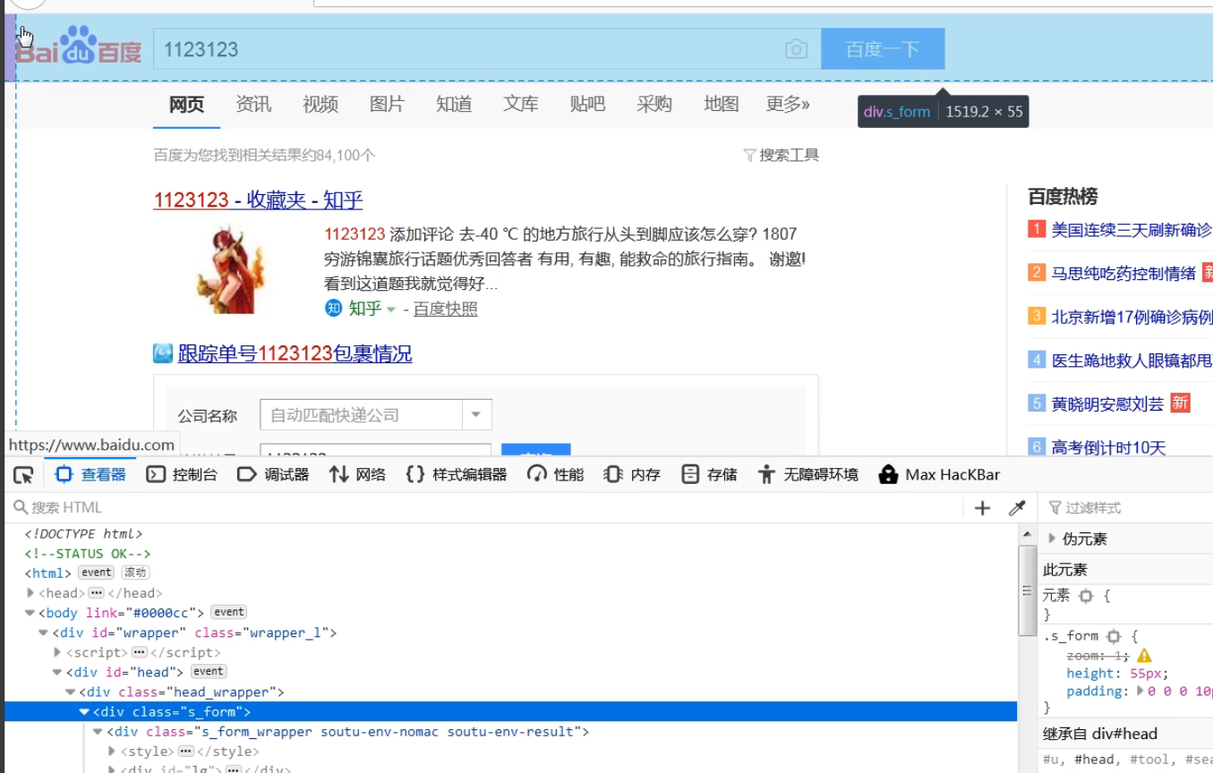This screenshot has height=773, width=1213.
Task: Collapse the selected div.s_form node
Action: 85,712
